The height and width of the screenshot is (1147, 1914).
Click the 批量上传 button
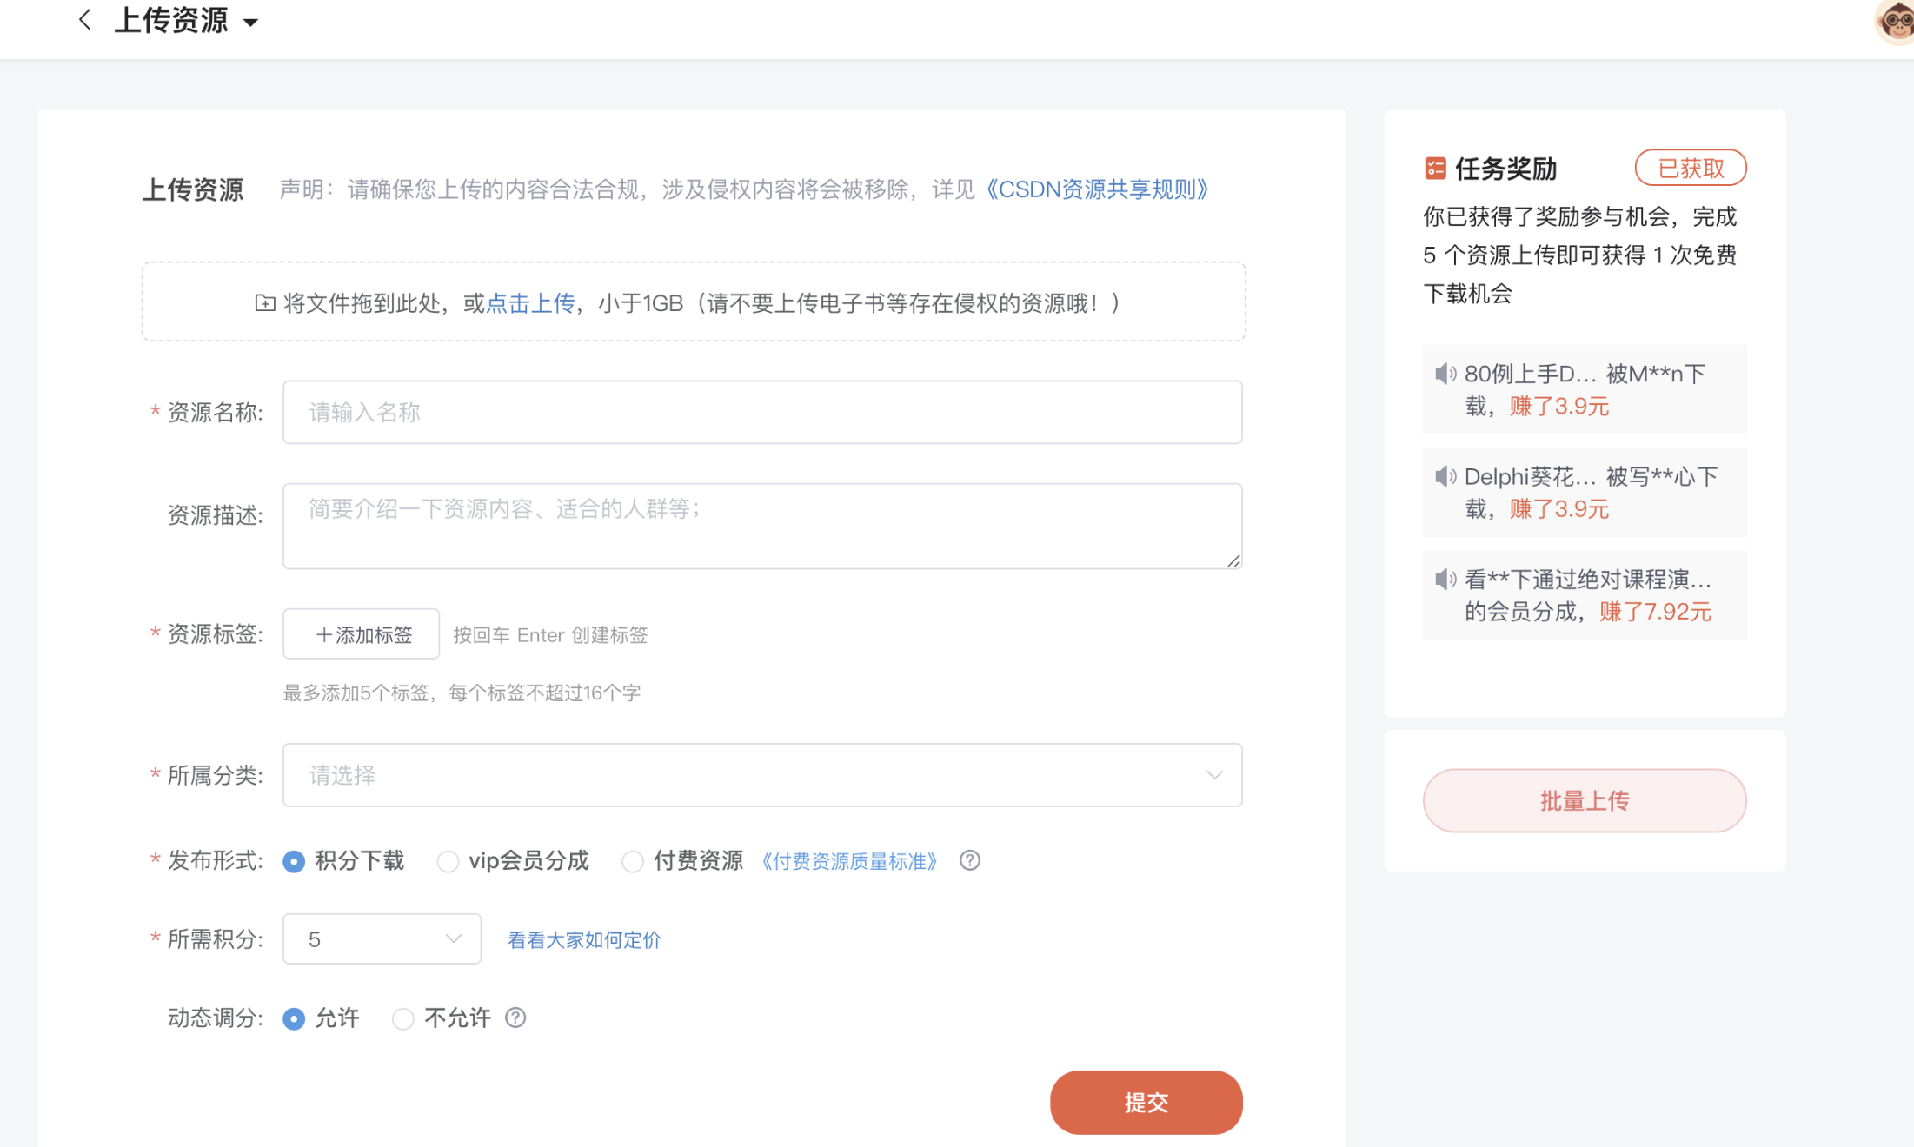coord(1584,800)
